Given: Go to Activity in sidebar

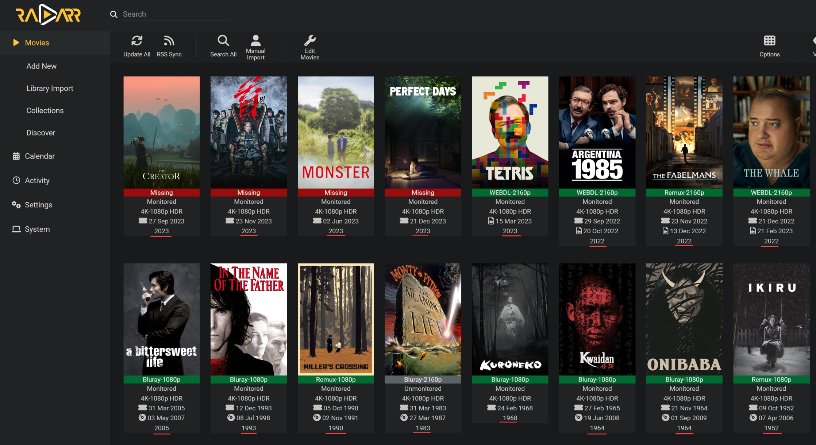Looking at the screenshot, I should [37, 180].
